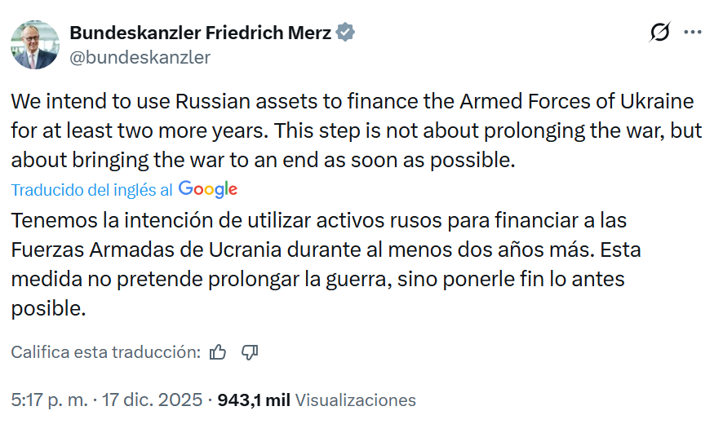Click the final word "posible."
This screenshot has width=723, height=424.
pos(48,309)
